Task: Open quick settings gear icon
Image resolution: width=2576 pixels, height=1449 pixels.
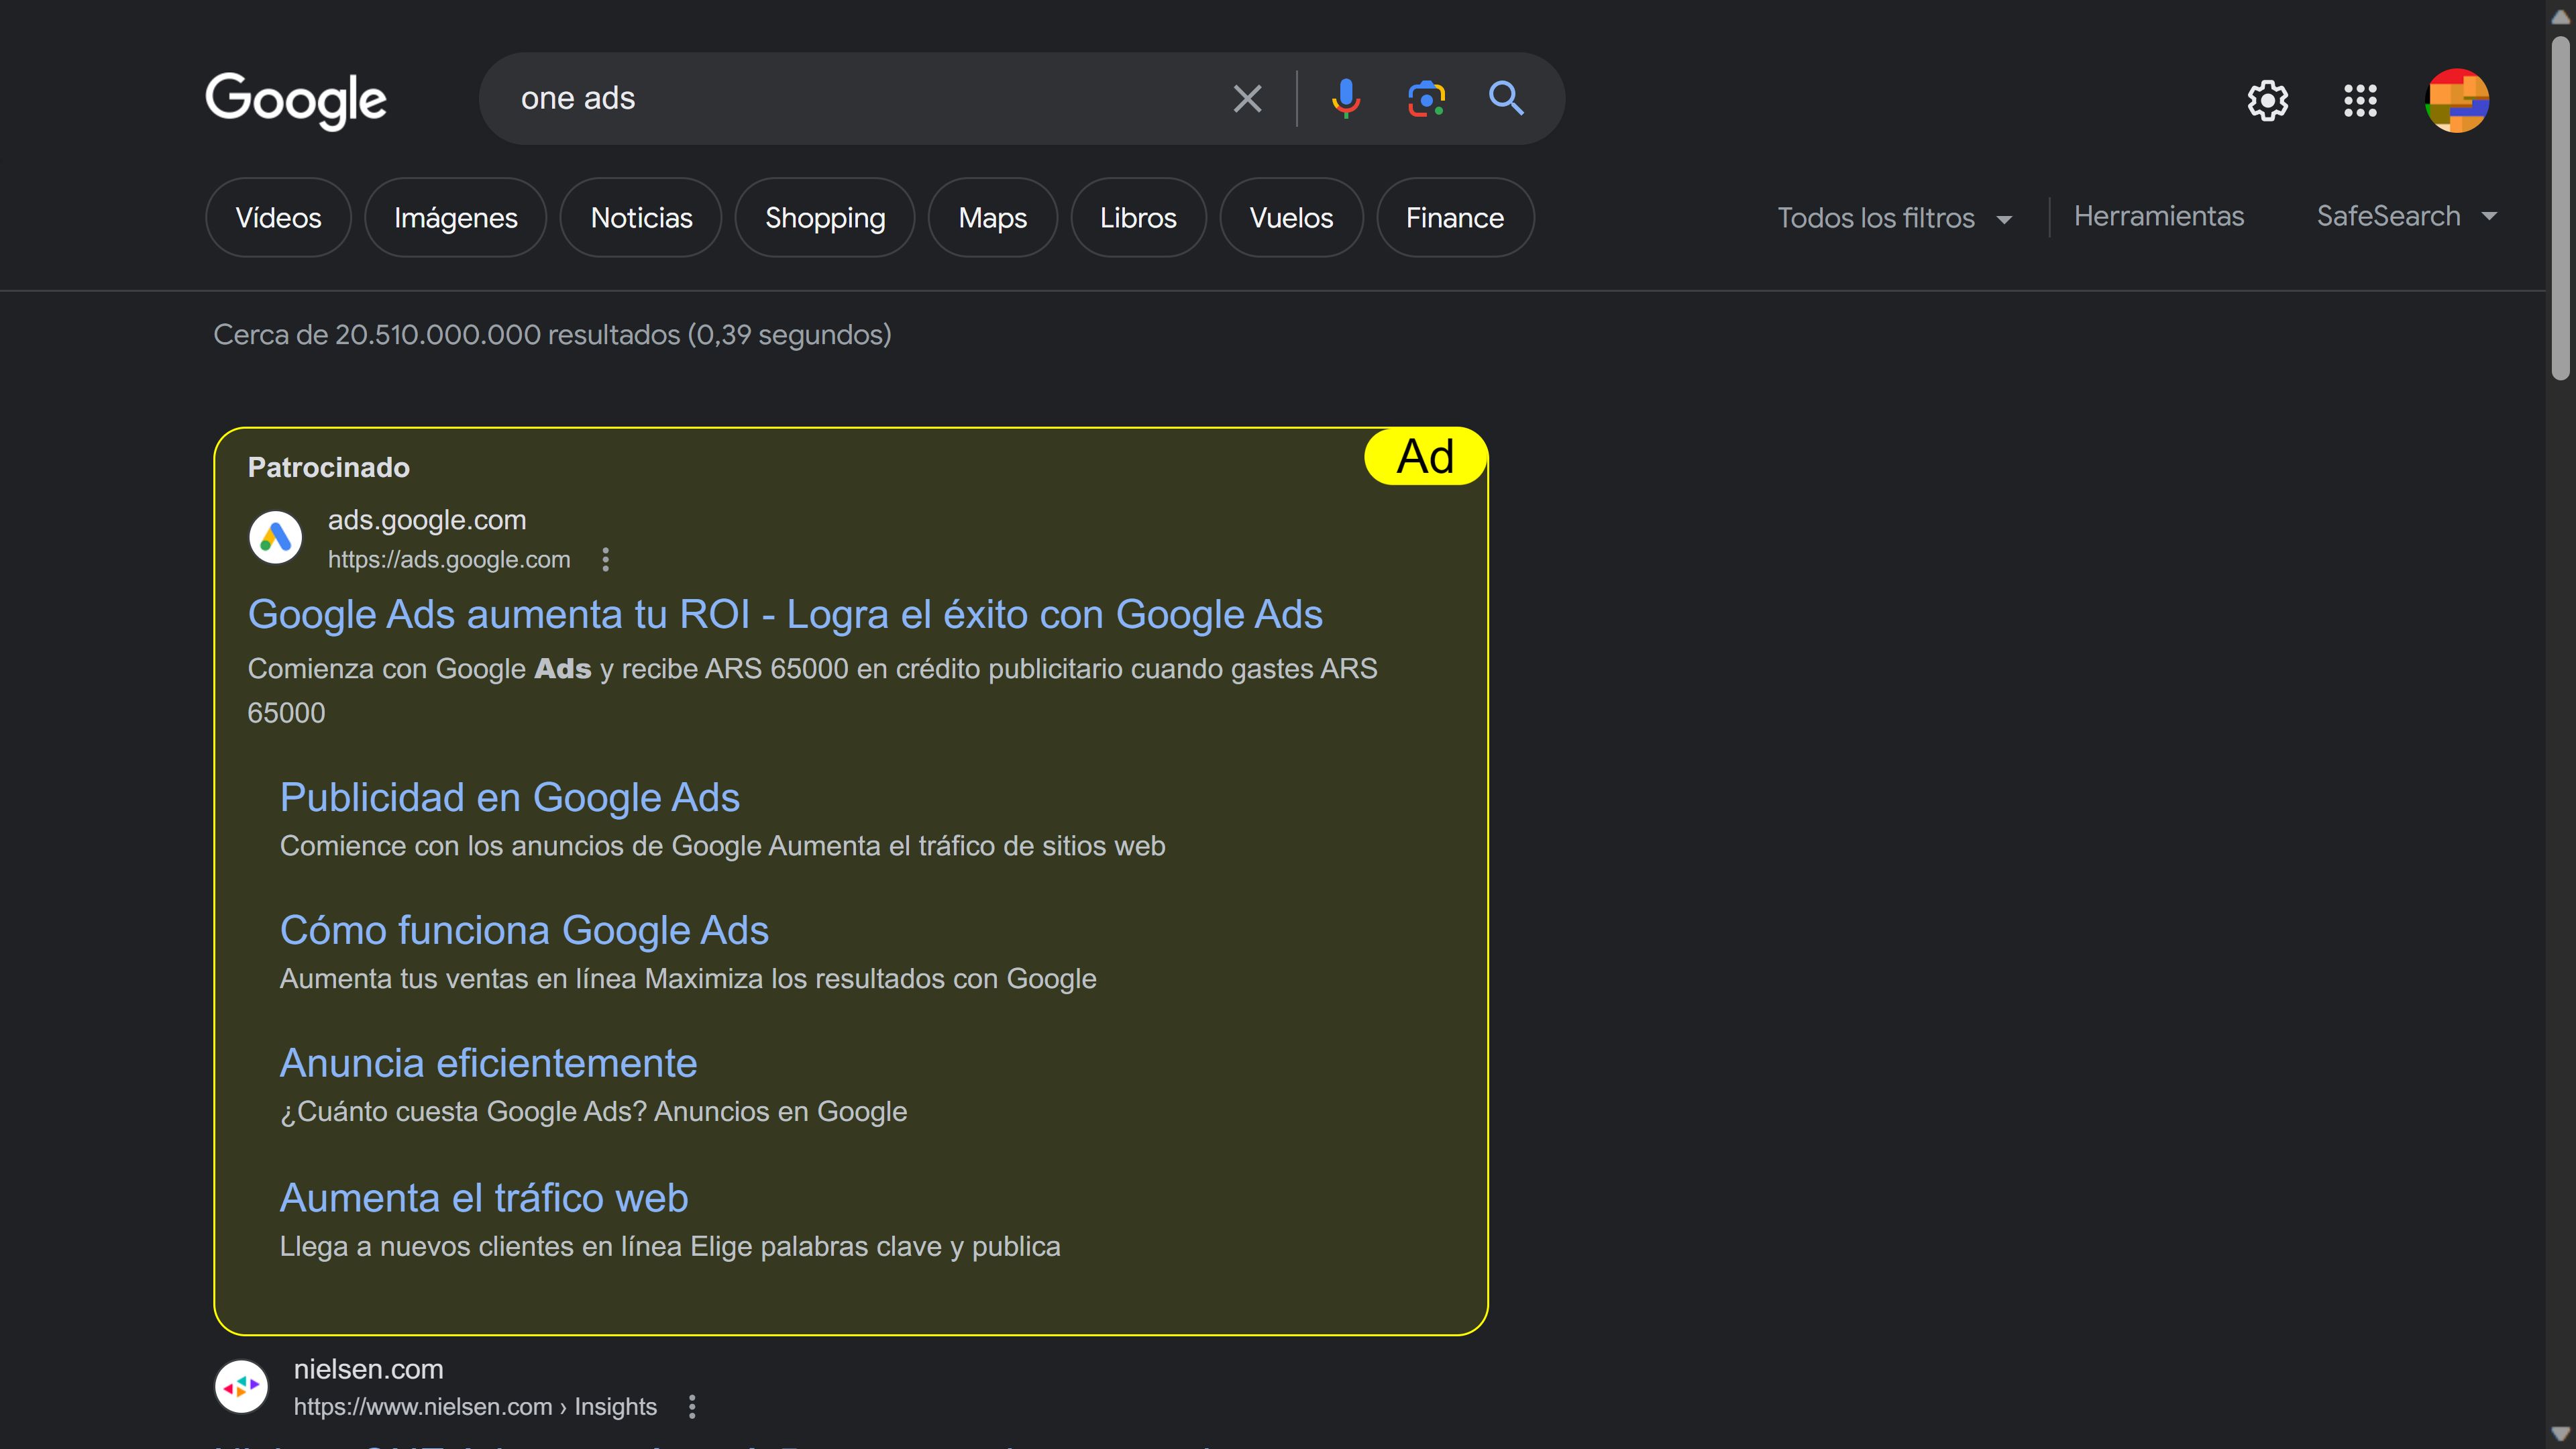Action: (x=2267, y=100)
